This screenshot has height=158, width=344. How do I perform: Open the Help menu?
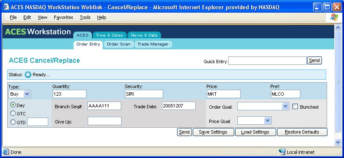(x=102, y=17)
